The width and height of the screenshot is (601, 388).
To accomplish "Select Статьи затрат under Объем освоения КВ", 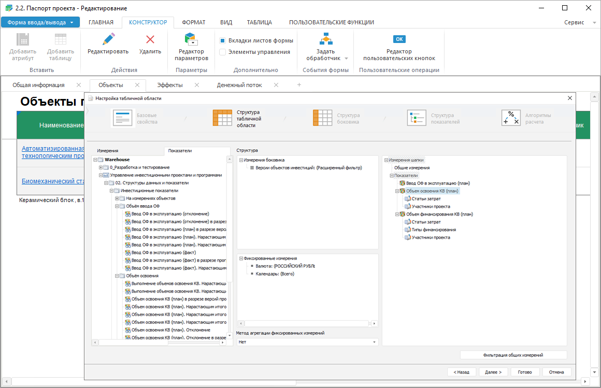I will pyautogui.click(x=426, y=198).
